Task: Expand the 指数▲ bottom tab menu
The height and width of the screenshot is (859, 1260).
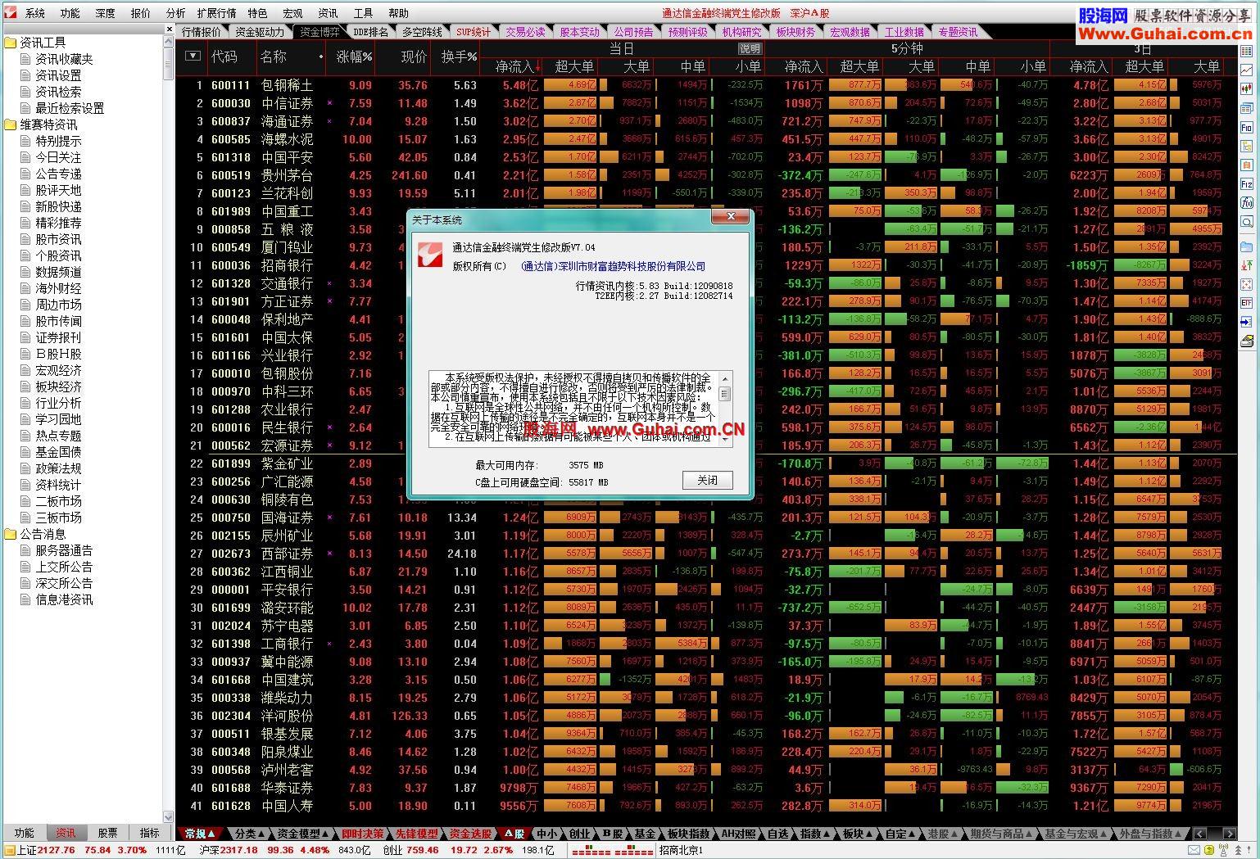Action: 815,834
